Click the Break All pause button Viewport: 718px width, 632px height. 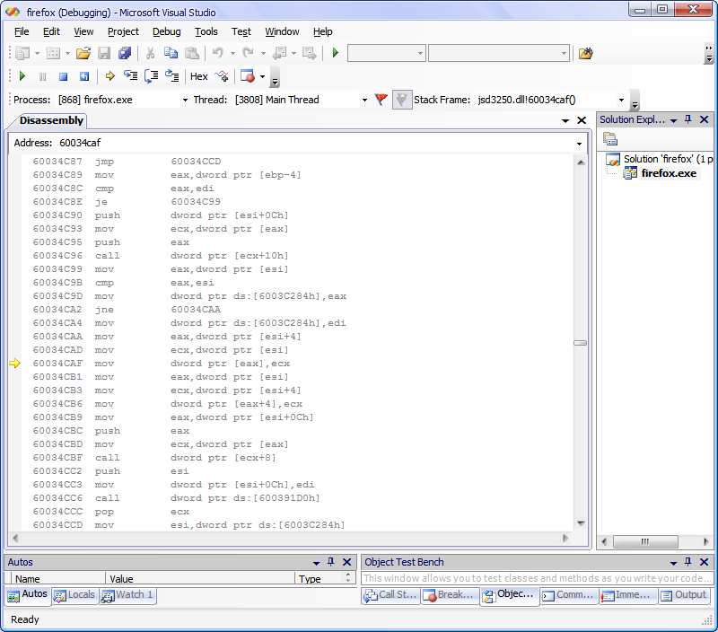pyautogui.click(x=42, y=76)
